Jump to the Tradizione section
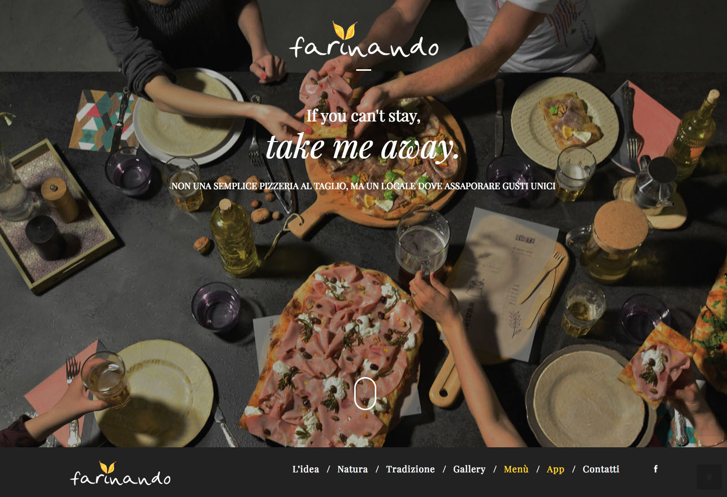 [410, 469]
